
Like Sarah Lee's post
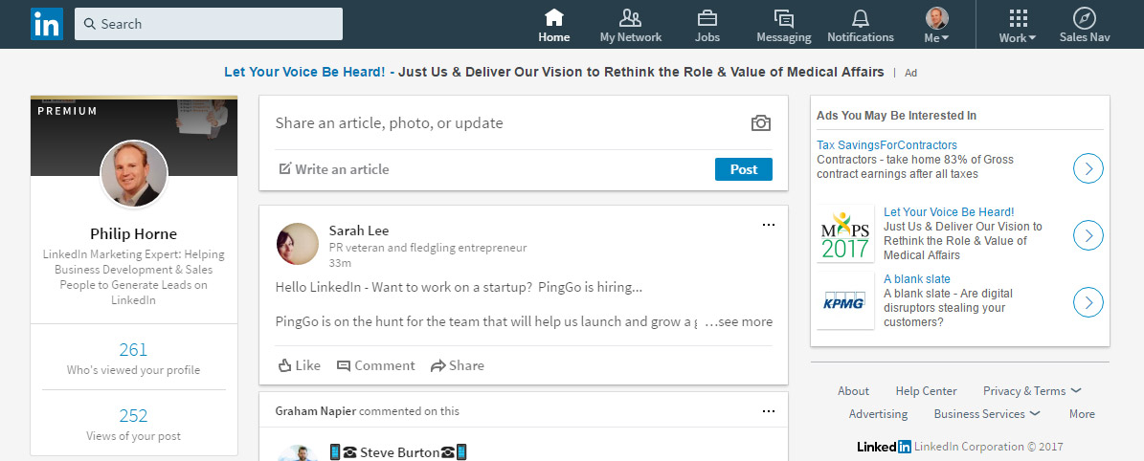pyautogui.click(x=300, y=365)
